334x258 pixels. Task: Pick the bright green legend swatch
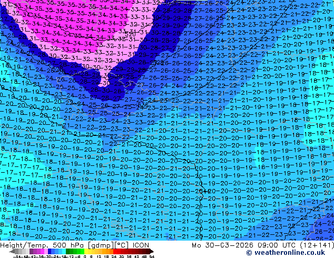(82, 251)
